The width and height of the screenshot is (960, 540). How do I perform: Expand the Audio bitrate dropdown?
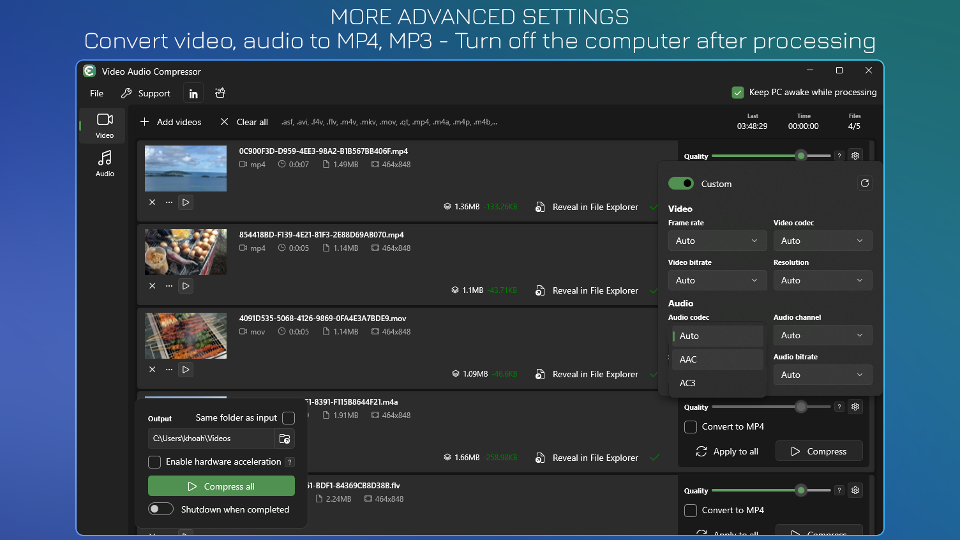[x=823, y=375]
